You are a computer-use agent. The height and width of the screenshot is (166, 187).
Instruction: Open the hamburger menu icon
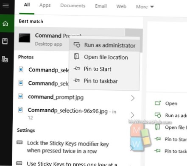[6, 6]
